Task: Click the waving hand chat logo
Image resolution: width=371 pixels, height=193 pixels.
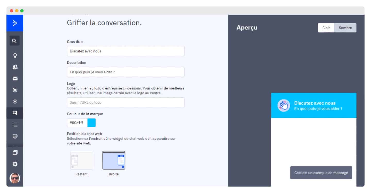Action: tap(284, 106)
